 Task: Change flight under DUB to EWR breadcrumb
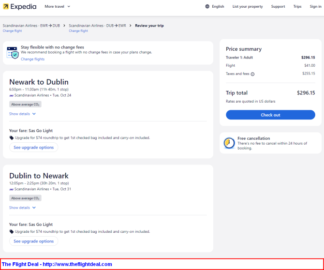tap(78, 31)
